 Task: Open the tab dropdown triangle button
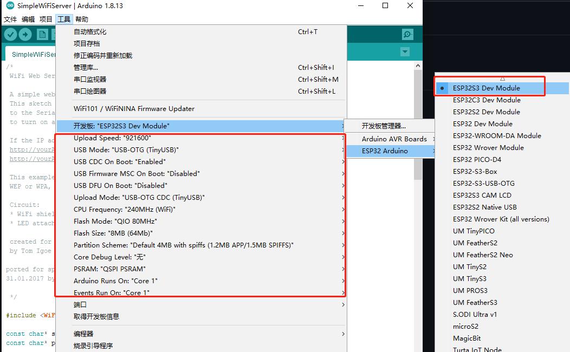point(405,52)
